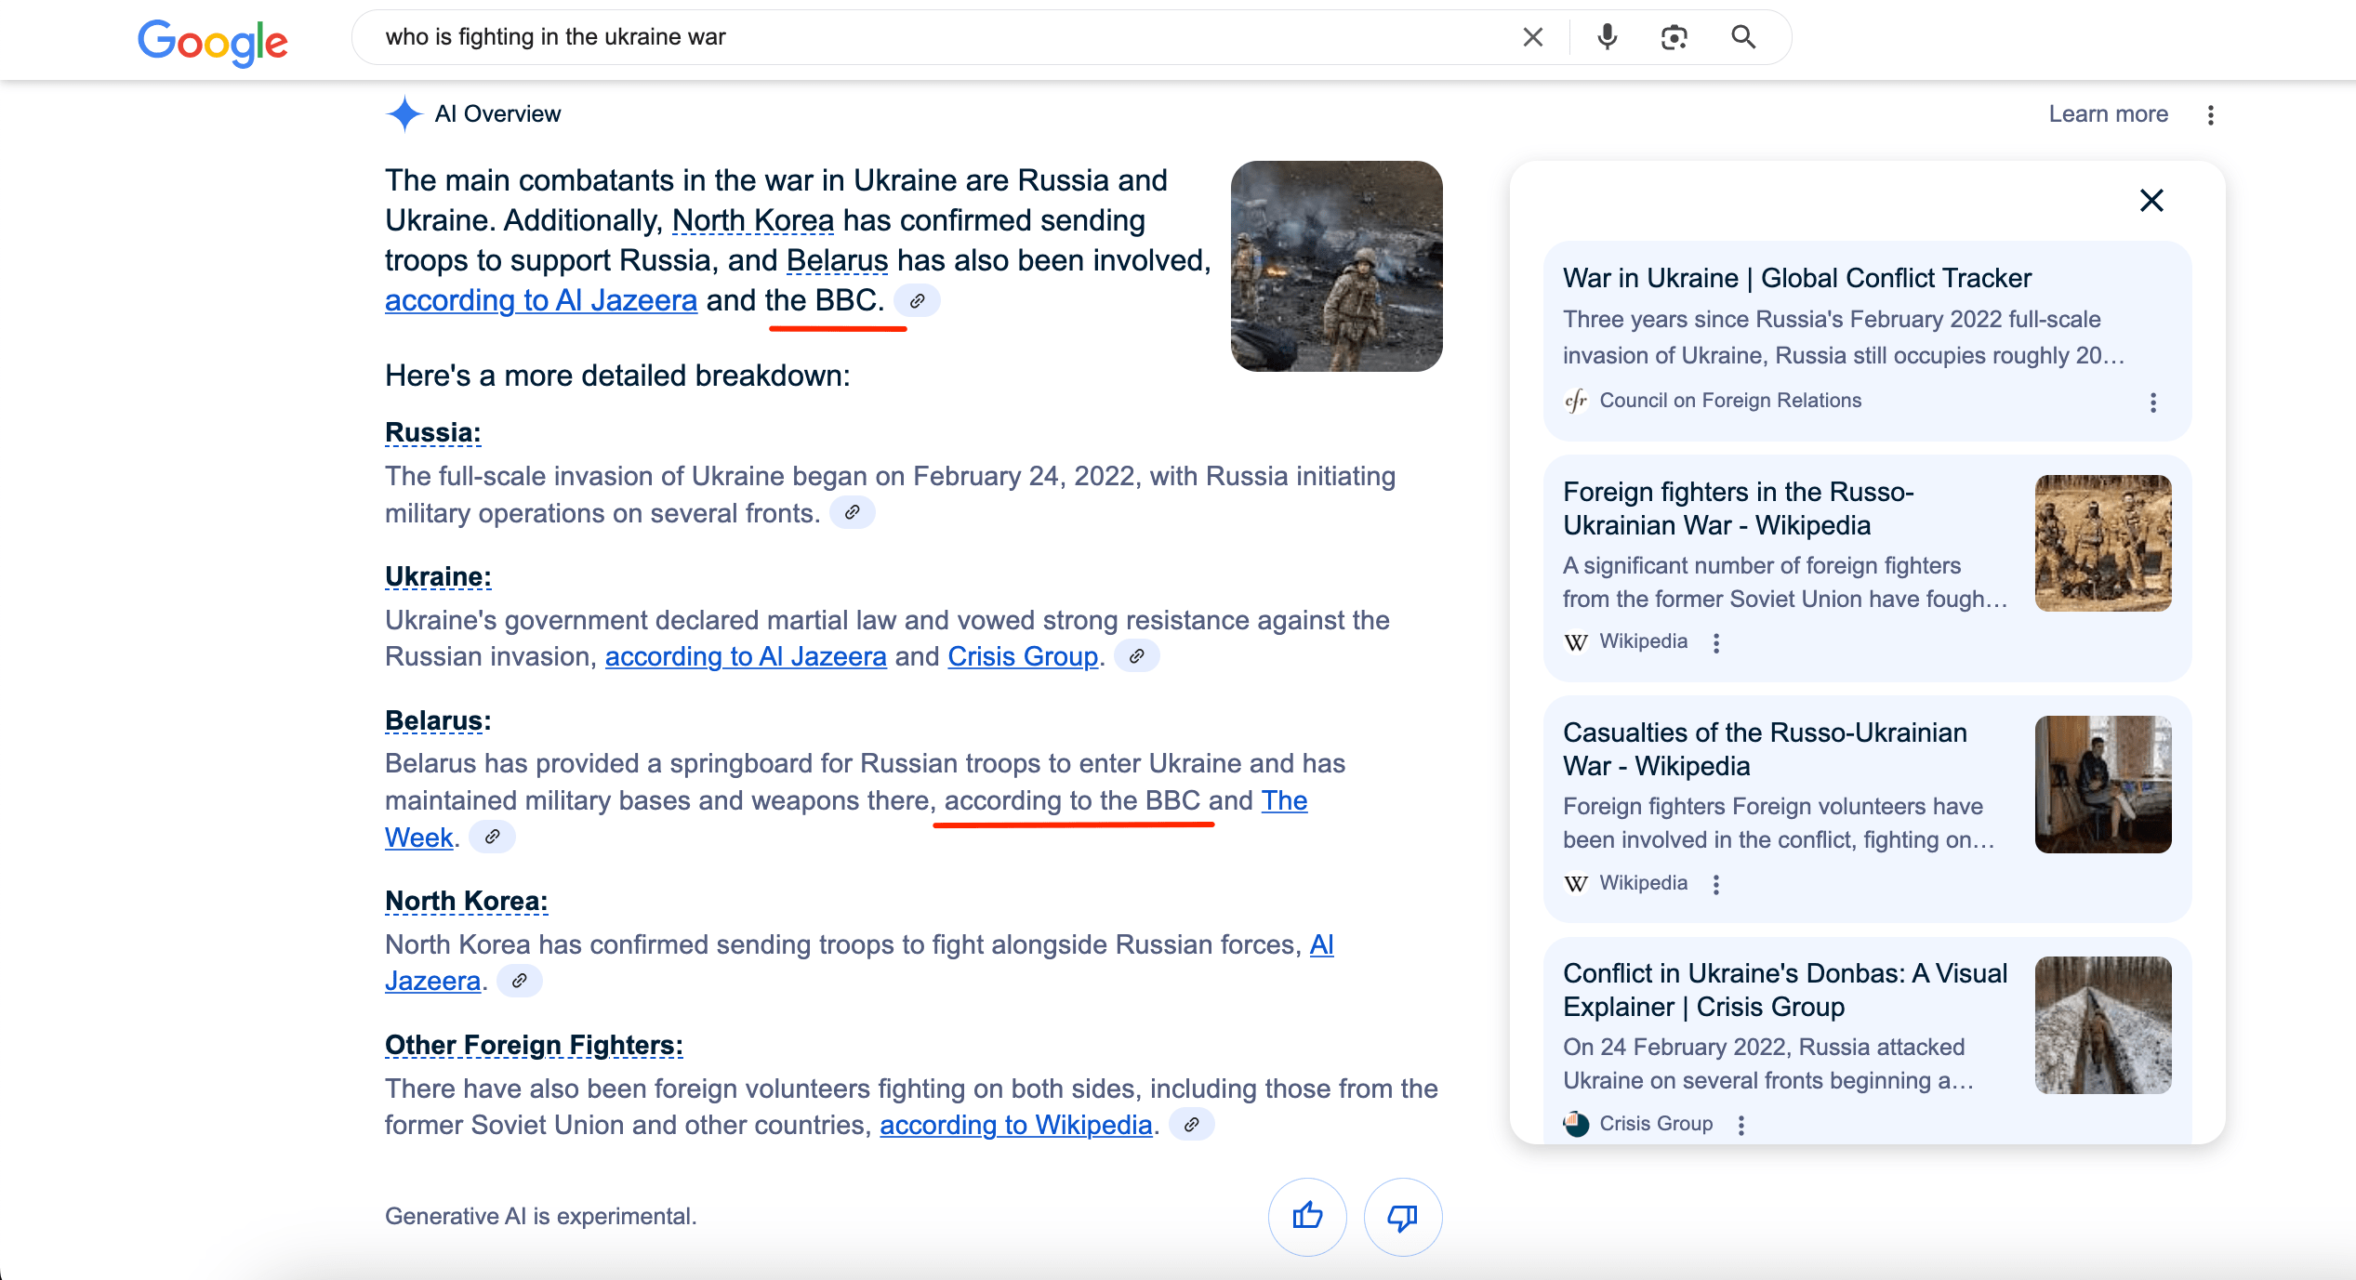Screen dimensions: 2356x1280
Task: Open source link icon after 'the BBC.' sentence
Action: 917,301
